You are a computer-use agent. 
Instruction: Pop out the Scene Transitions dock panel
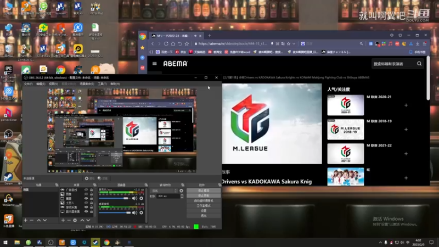[183, 185]
